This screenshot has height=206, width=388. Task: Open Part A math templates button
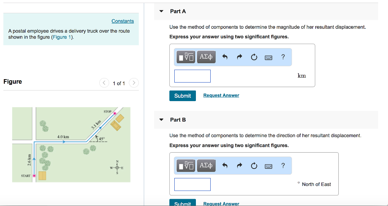186,57
